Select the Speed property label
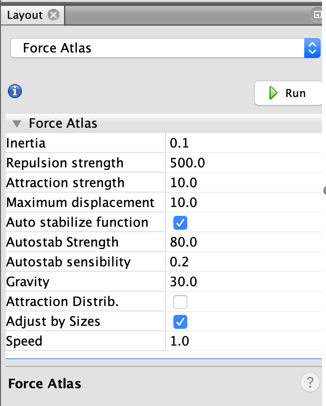 (24, 341)
